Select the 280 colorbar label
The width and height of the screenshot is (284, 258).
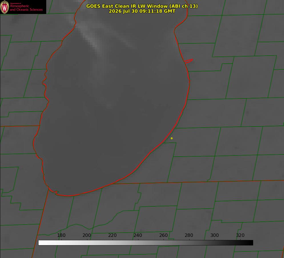(189, 235)
